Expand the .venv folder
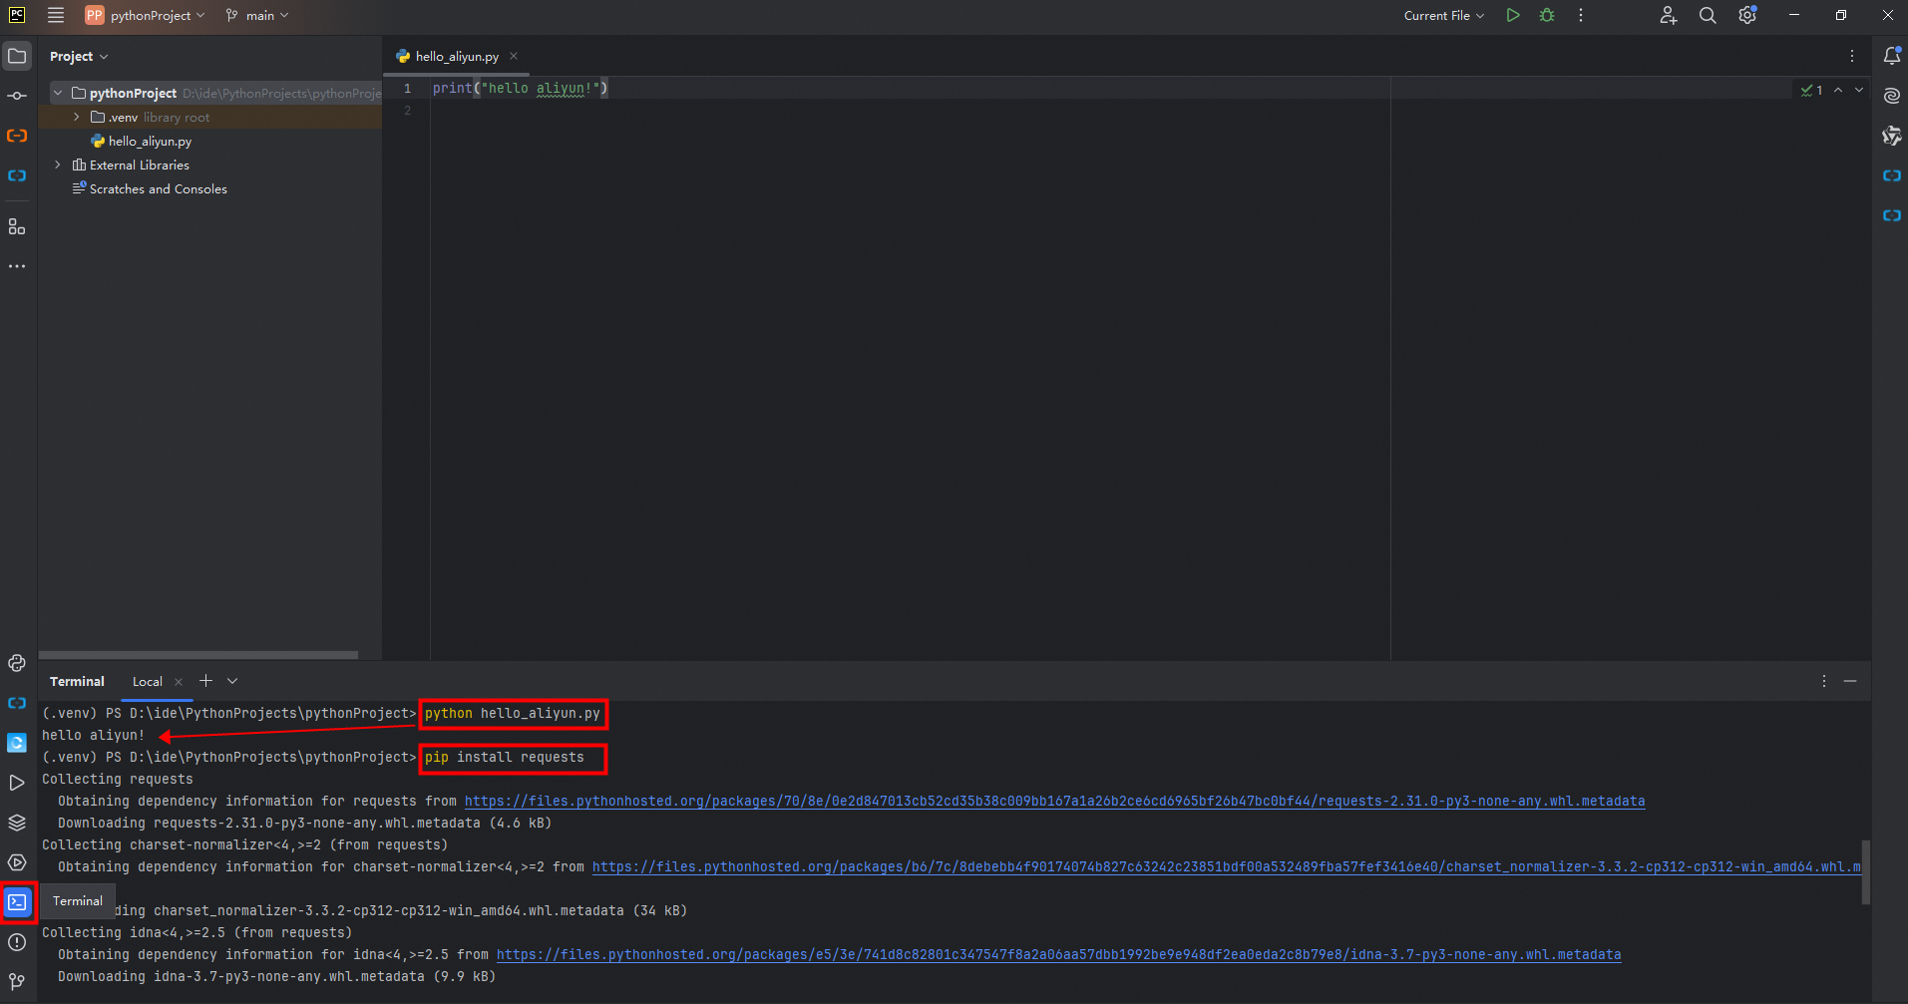The image size is (1908, 1004). [77, 117]
